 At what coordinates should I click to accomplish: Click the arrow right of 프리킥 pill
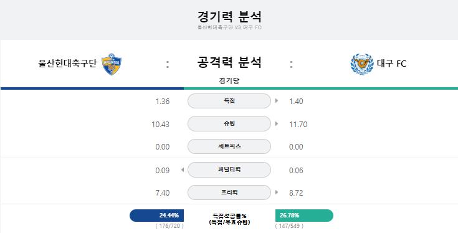pos(277,193)
